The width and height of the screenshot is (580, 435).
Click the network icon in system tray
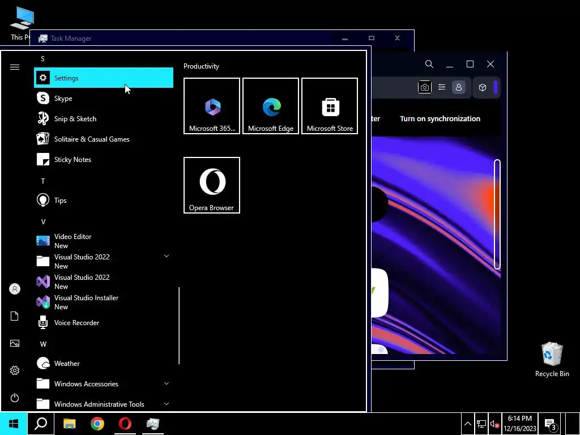(x=481, y=424)
